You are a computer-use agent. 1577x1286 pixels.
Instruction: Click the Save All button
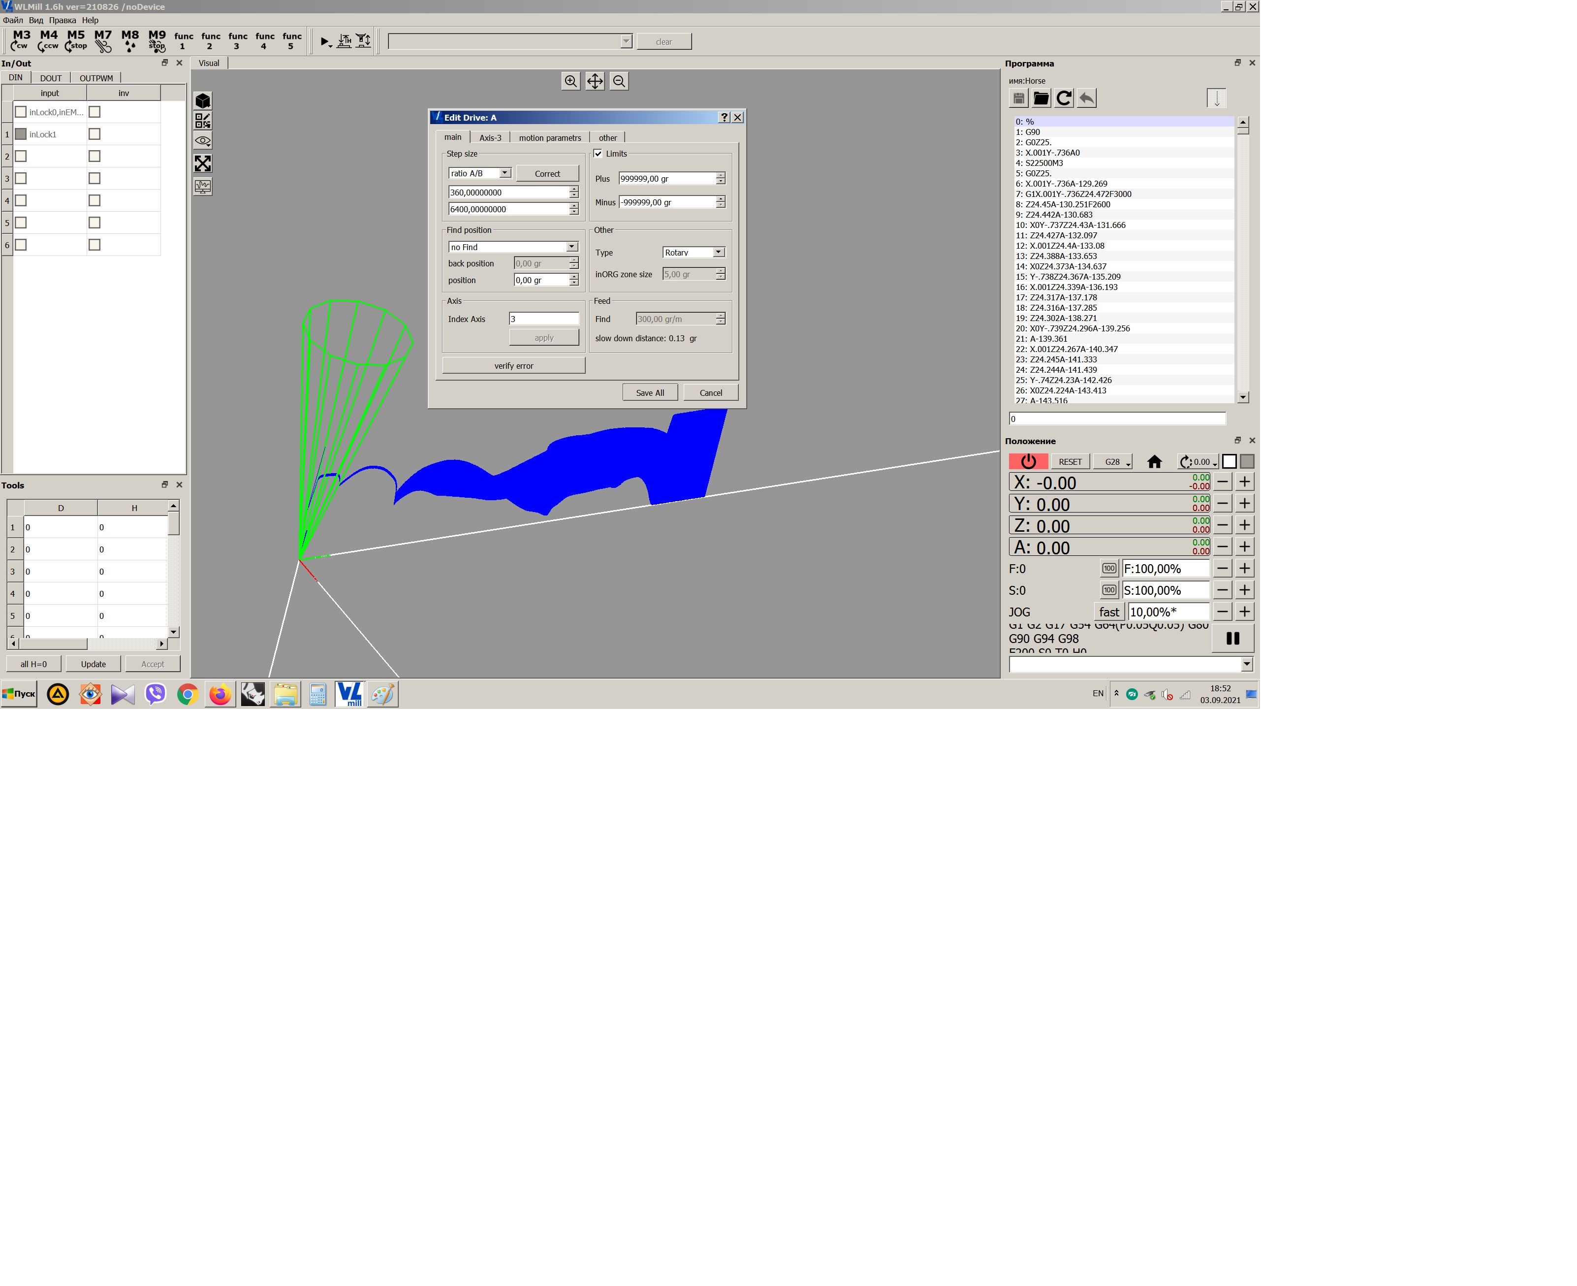[x=649, y=392]
